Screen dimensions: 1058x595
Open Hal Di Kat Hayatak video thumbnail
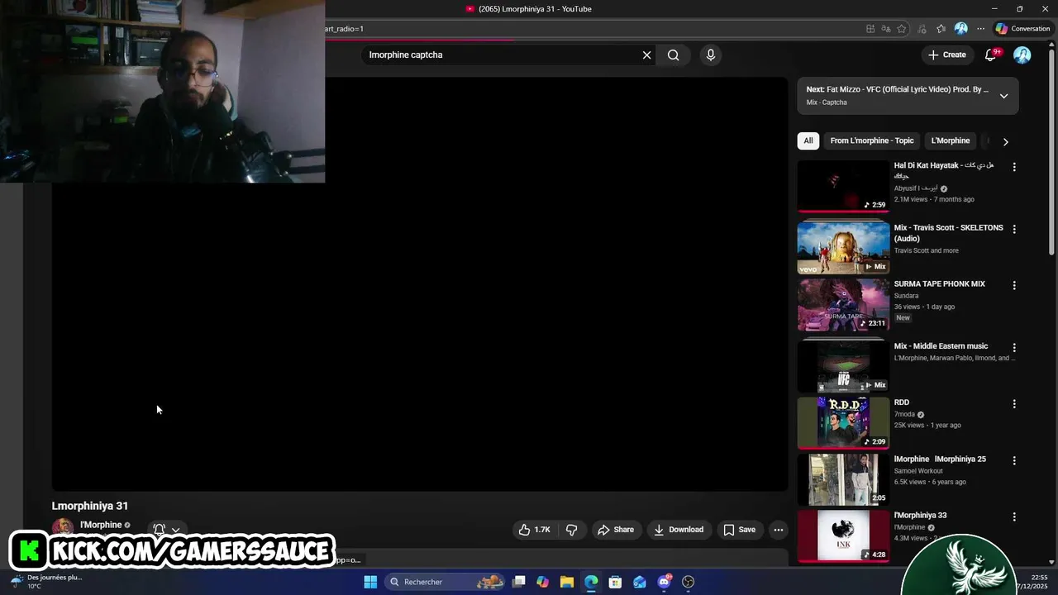pos(843,186)
